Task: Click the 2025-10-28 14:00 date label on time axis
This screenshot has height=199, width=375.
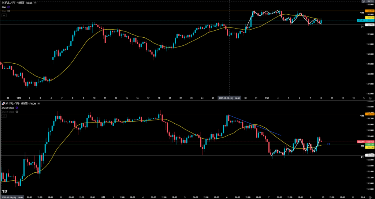Action: [x=229, y=98]
